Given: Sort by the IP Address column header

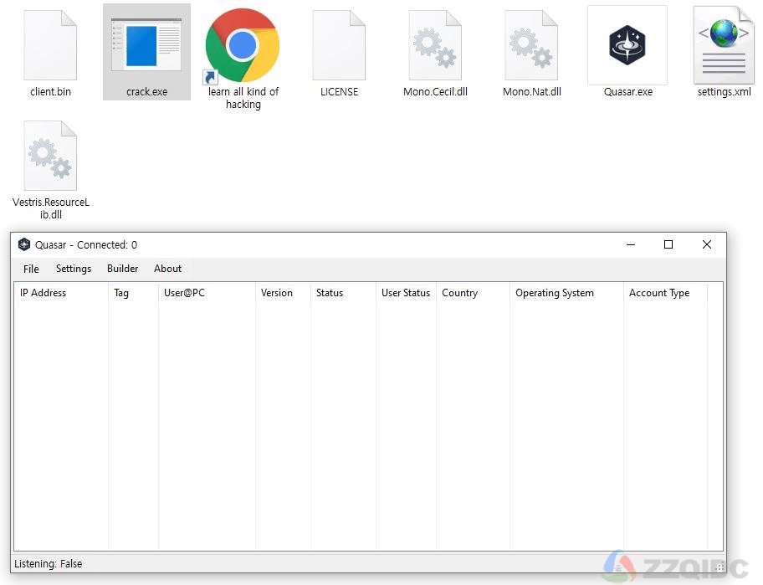Looking at the screenshot, I should tap(61, 293).
